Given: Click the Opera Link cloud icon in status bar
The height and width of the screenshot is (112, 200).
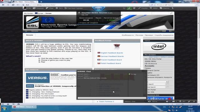Looking at the screenshot, I should [8, 104].
